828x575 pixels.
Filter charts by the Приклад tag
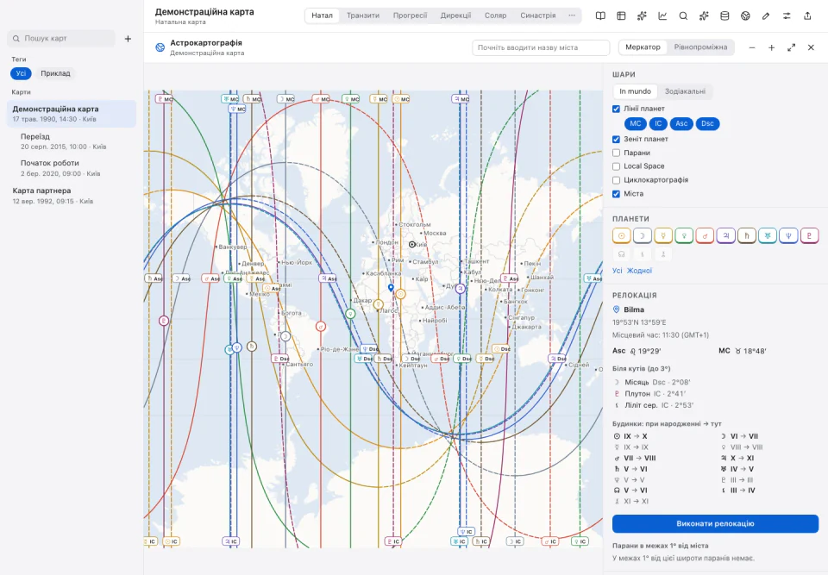pyautogui.click(x=55, y=73)
